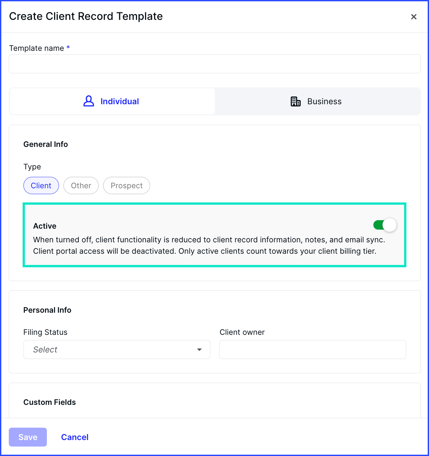The width and height of the screenshot is (429, 456).
Task: Click the General Info section heading
Action: point(45,144)
